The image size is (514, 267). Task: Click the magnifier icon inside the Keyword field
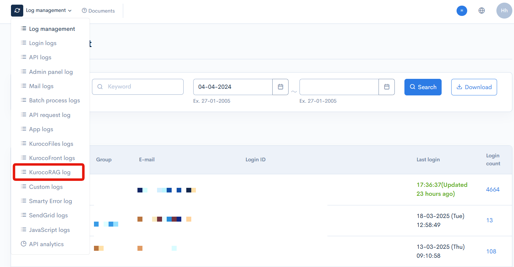[x=100, y=86]
